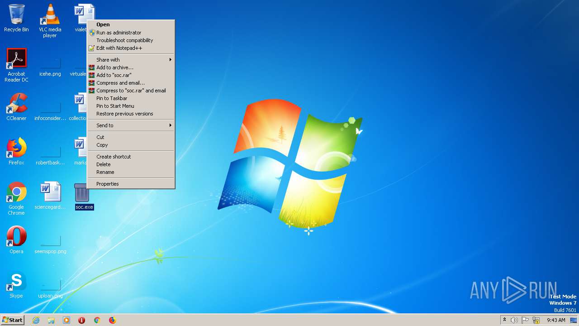Select the icehe.png file icon
Image resolution: width=579 pixels, height=326 pixels.
pos(50,66)
